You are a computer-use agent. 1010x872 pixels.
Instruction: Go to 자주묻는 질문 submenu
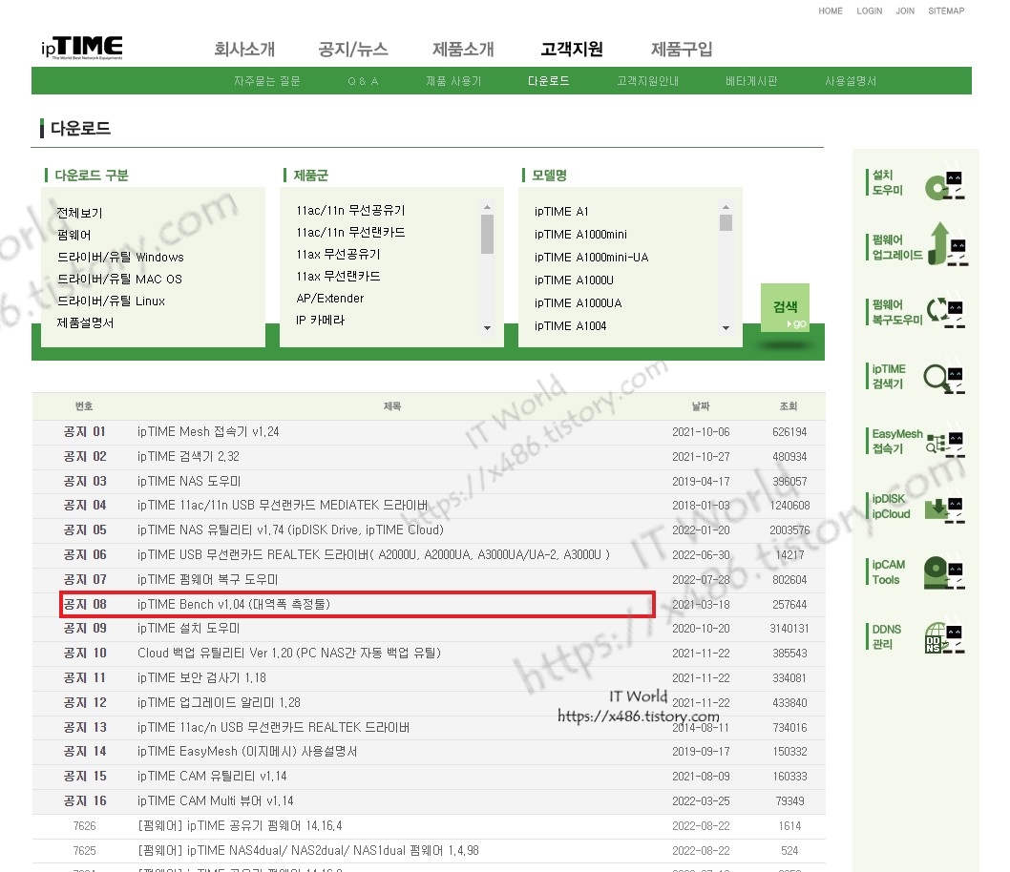[266, 81]
